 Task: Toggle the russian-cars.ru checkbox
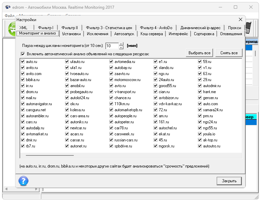[111, 140]
